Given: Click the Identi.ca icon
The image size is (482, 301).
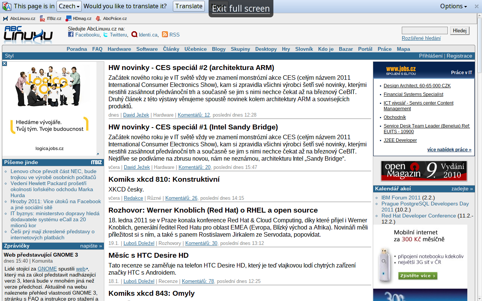Looking at the screenshot, I should (134, 35).
